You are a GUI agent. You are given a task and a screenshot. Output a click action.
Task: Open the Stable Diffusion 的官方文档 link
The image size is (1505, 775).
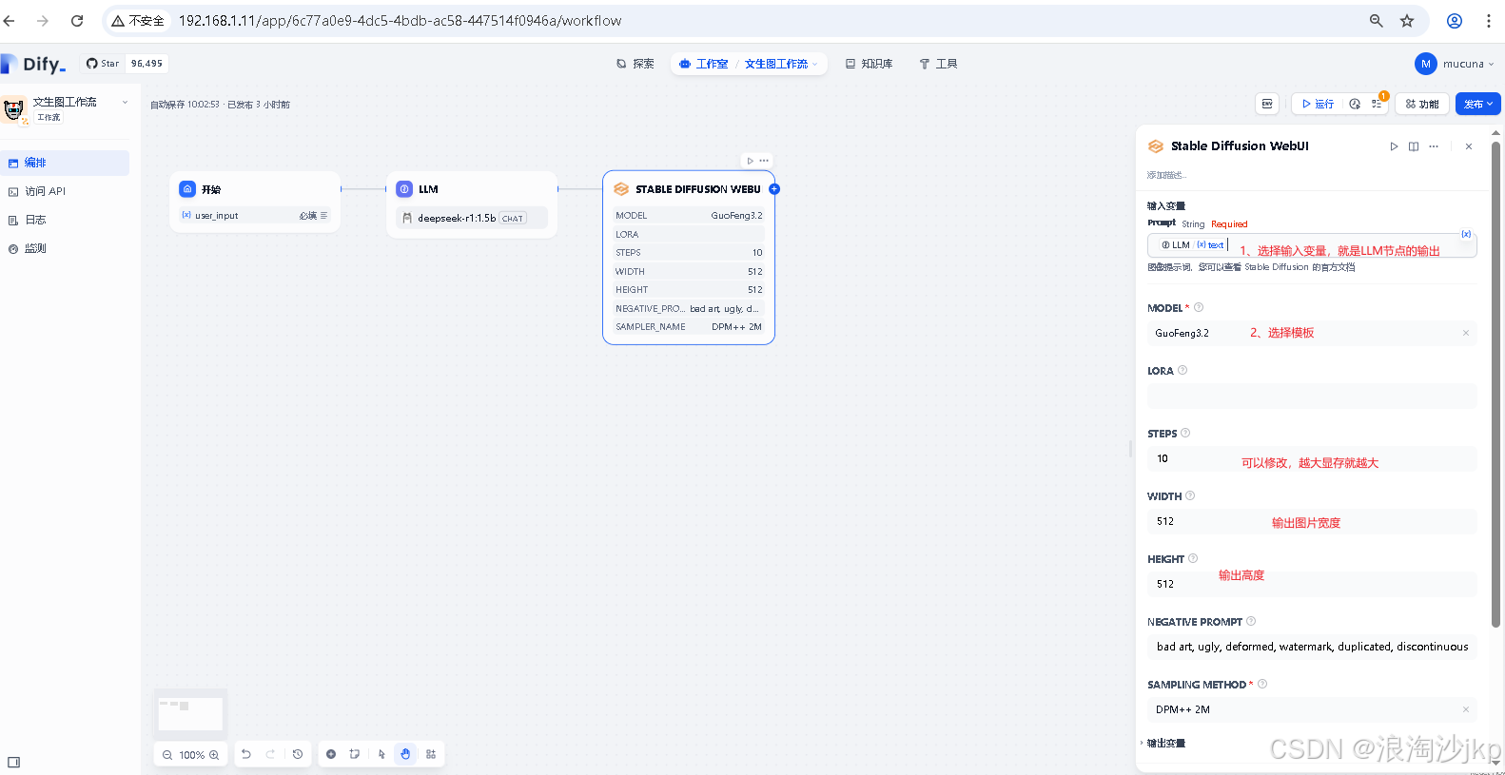1300,267
